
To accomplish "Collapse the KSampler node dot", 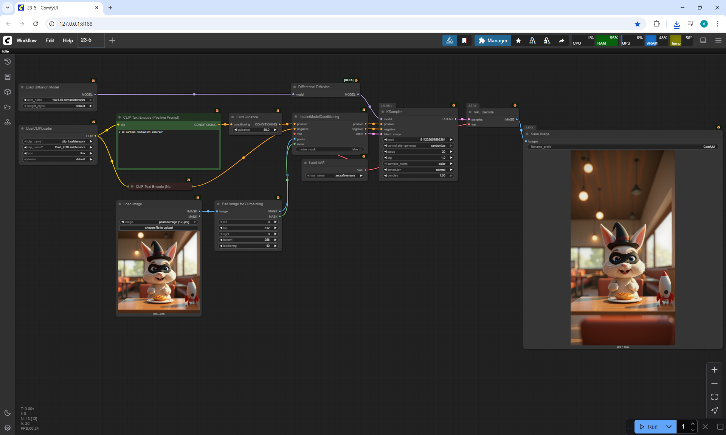I will coord(383,112).
